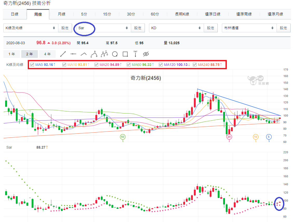Open the 60分 chart tab
The image size is (296, 222).
155,14
